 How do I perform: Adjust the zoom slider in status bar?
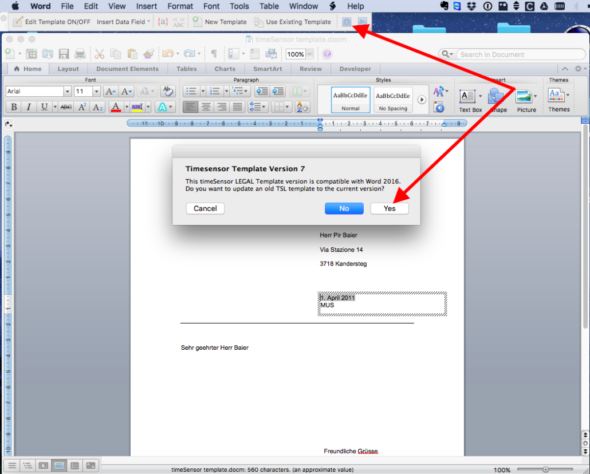[x=545, y=469]
